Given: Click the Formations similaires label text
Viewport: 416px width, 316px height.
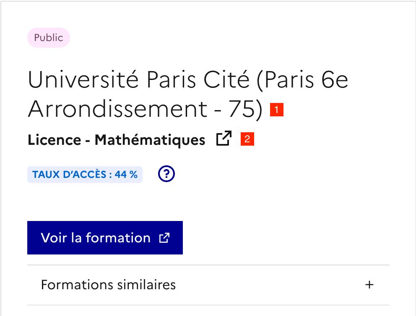Looking at the screenshot, I should (x=108, y=285).
